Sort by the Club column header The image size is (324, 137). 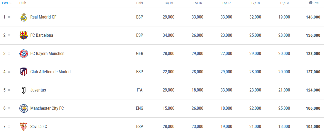tap(23, 3)
